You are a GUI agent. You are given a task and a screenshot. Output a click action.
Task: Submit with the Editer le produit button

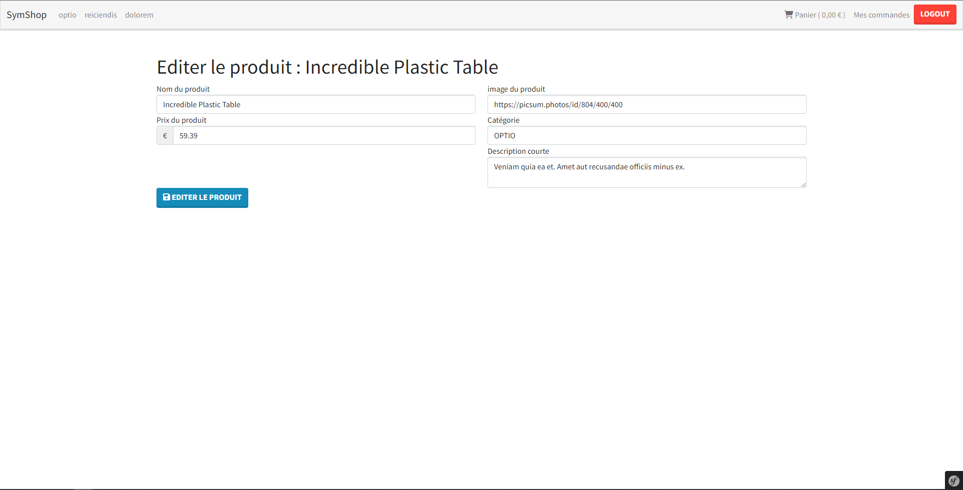pos(202,198)
